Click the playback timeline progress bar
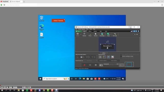 pos(82,85)
